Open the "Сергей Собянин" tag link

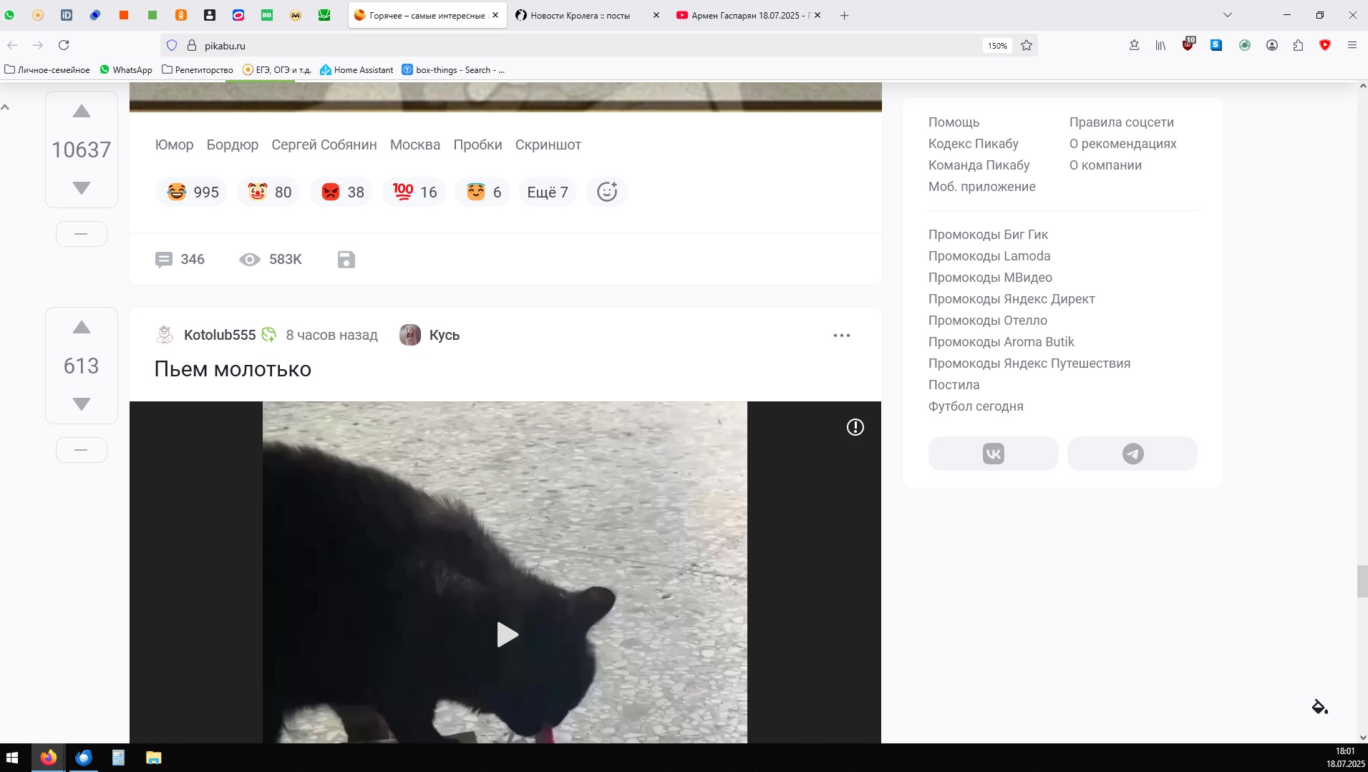(324, 145)
